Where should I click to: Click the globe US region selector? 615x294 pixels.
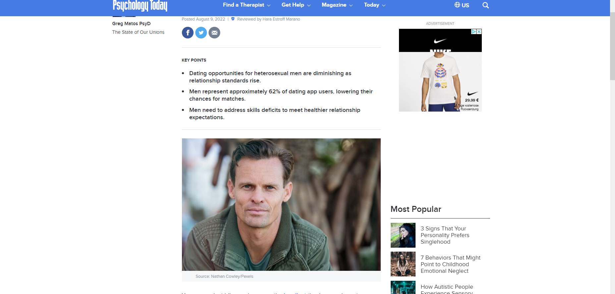[x=462, y=5]
